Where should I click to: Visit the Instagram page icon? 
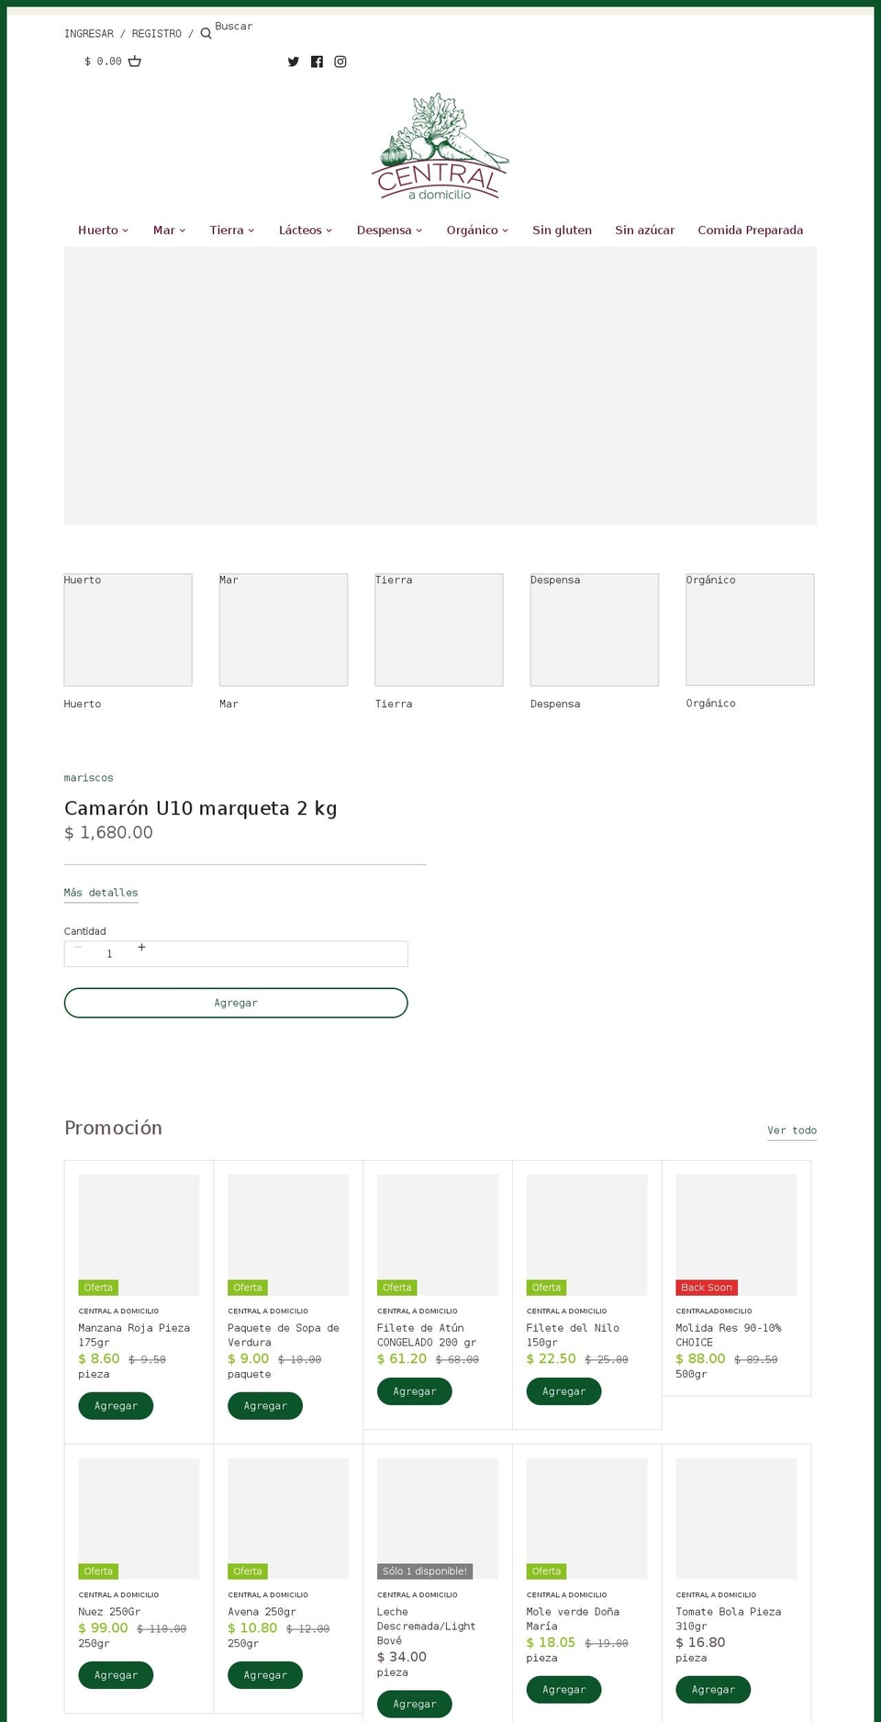coord(340,62)
